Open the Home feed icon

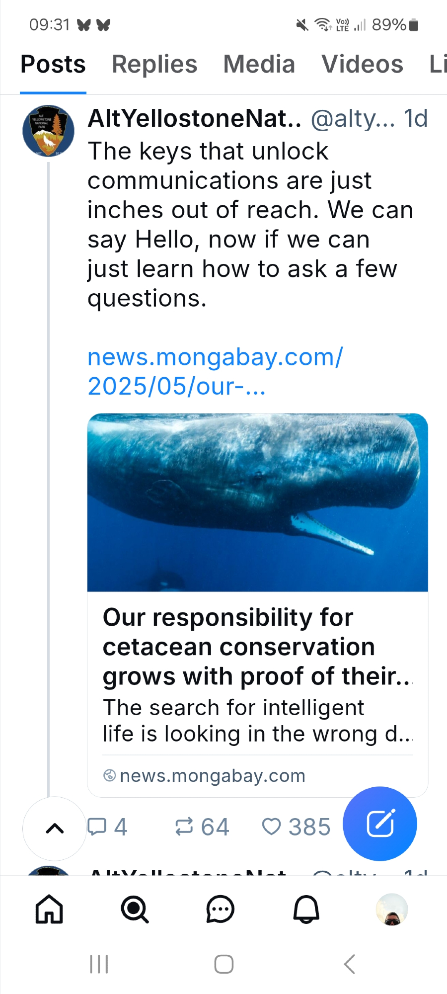49,909
